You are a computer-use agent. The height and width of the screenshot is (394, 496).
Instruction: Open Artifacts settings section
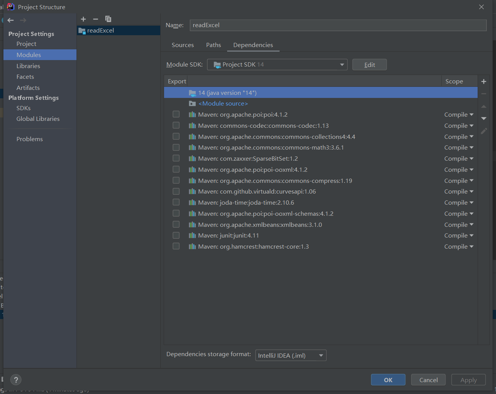click(28, 88)
